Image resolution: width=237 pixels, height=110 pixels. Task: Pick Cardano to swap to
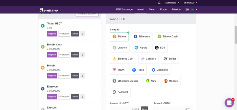coord(148,59)
